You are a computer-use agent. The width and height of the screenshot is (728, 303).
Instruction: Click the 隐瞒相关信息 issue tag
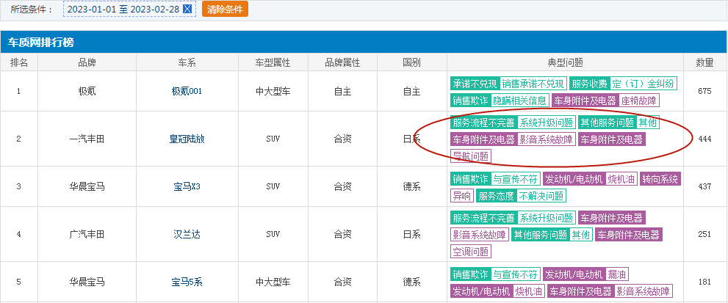[x=519, y=101]
